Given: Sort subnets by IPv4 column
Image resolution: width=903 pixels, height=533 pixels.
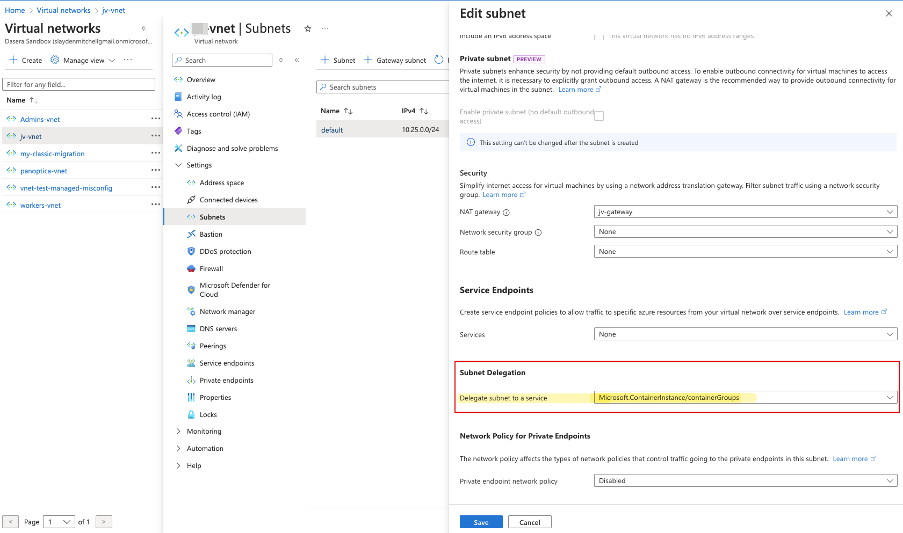Looking at the screenshot, I should click(415, 111).
